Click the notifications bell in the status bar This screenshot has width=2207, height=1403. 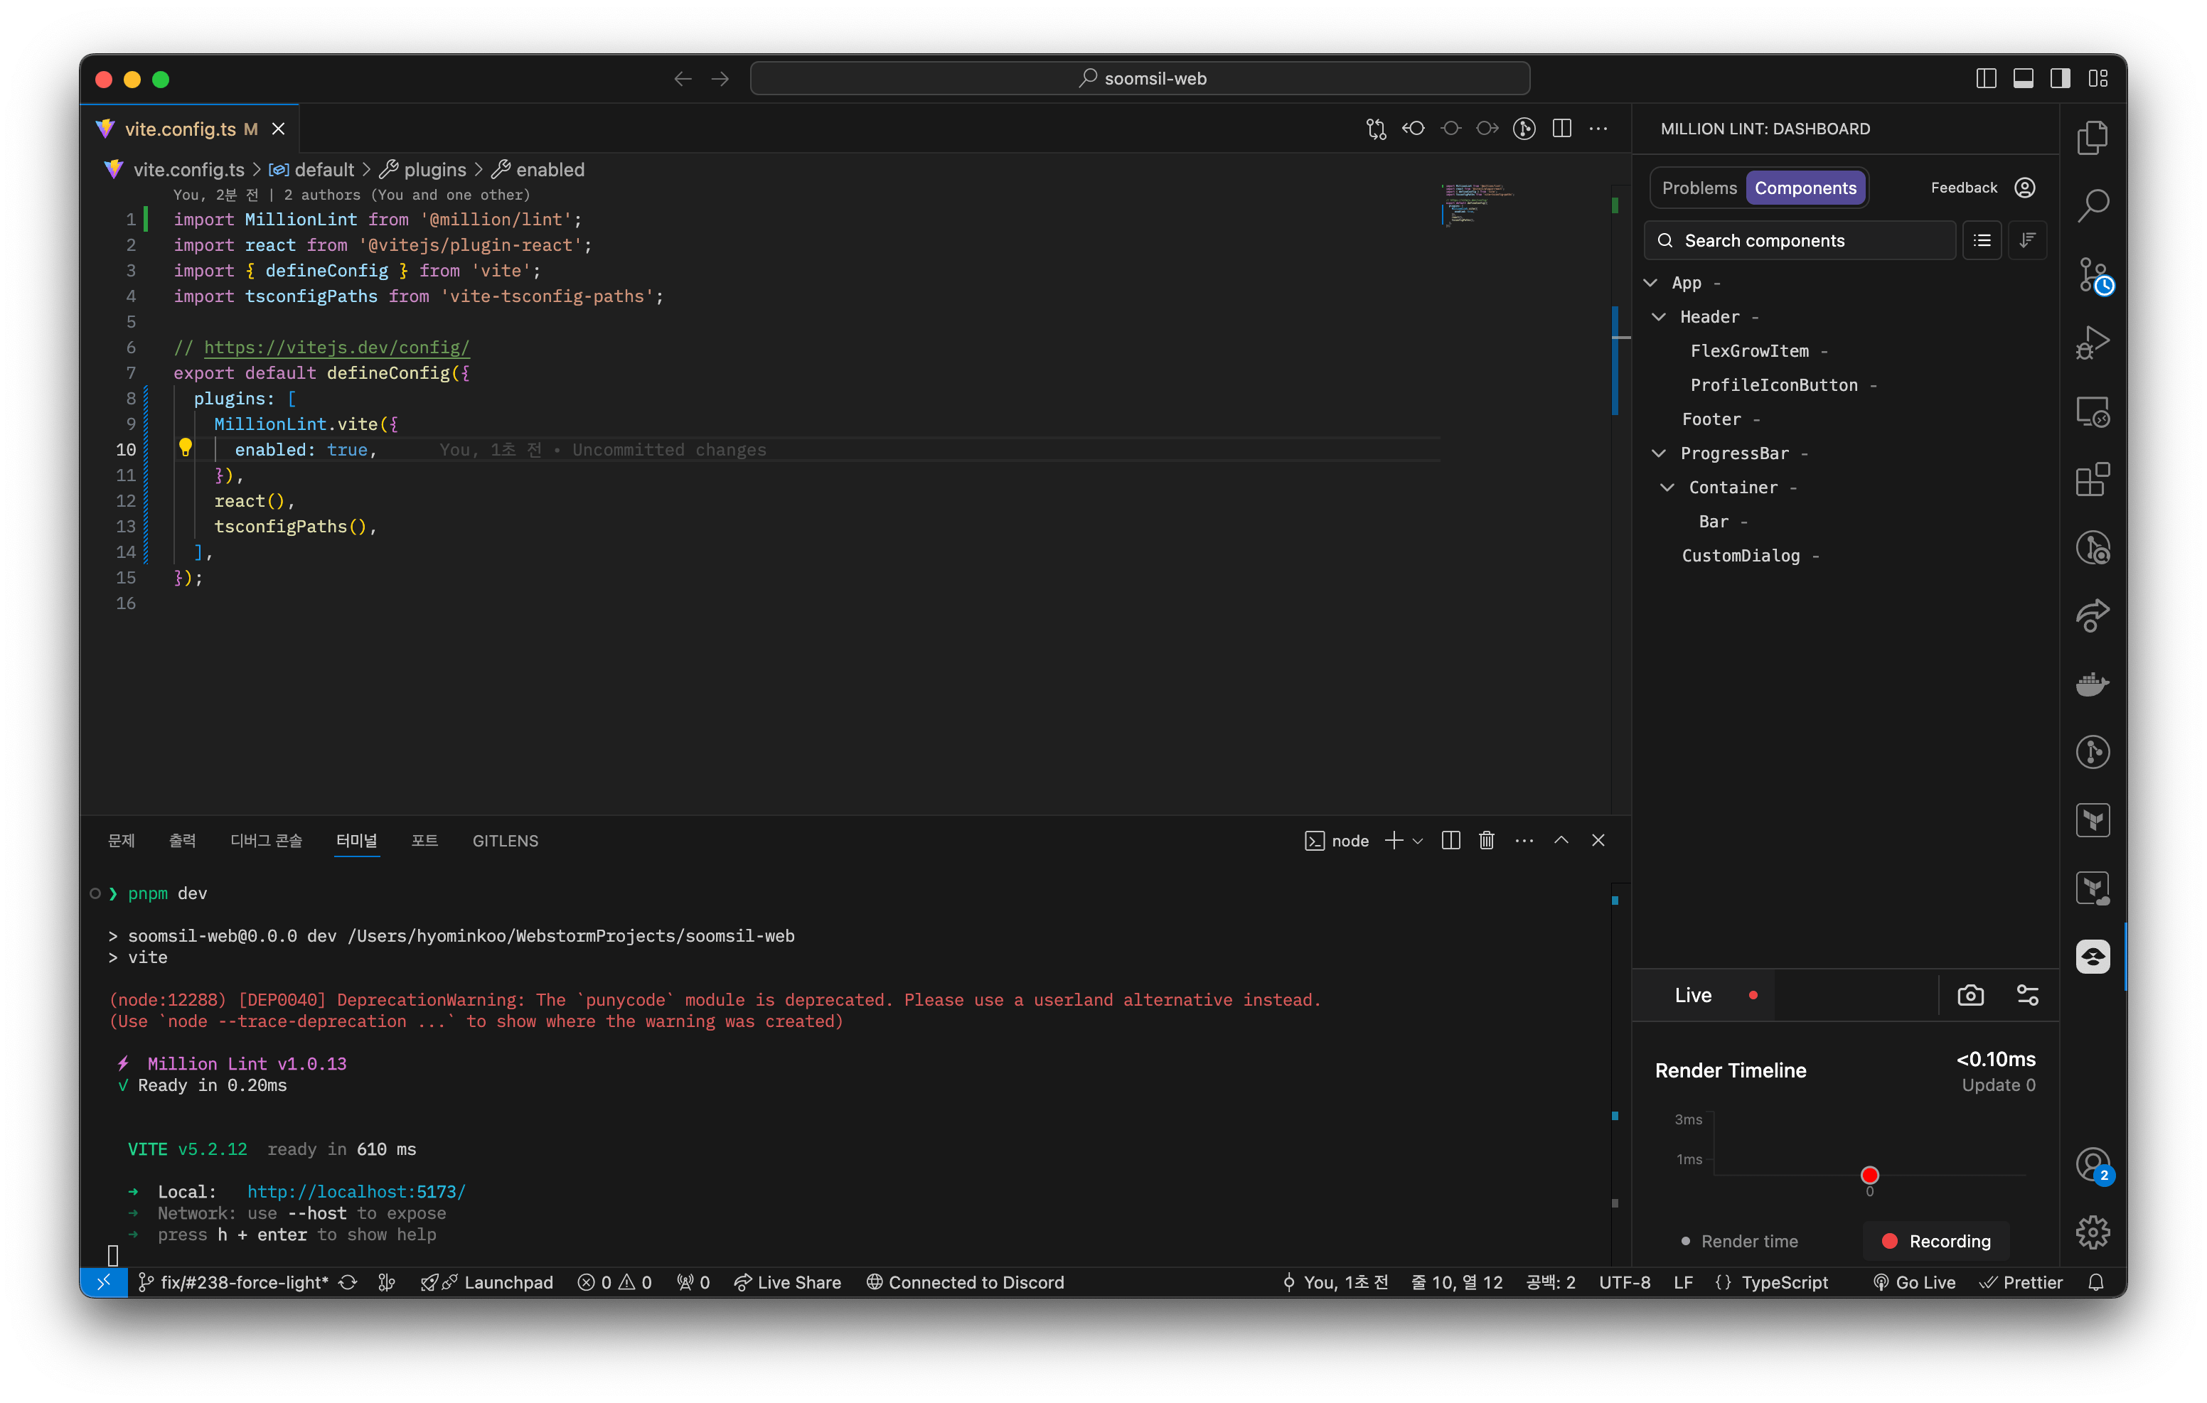click(2095, 1282)
